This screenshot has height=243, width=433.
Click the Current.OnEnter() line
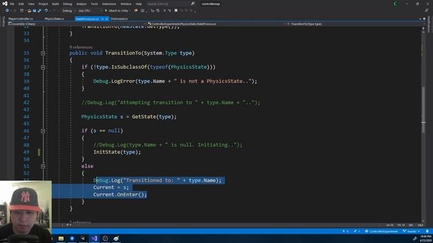point(120,194)
